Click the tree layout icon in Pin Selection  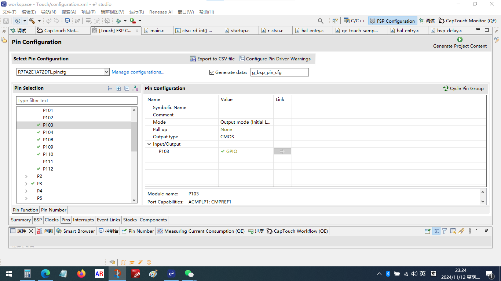point(110,88)
